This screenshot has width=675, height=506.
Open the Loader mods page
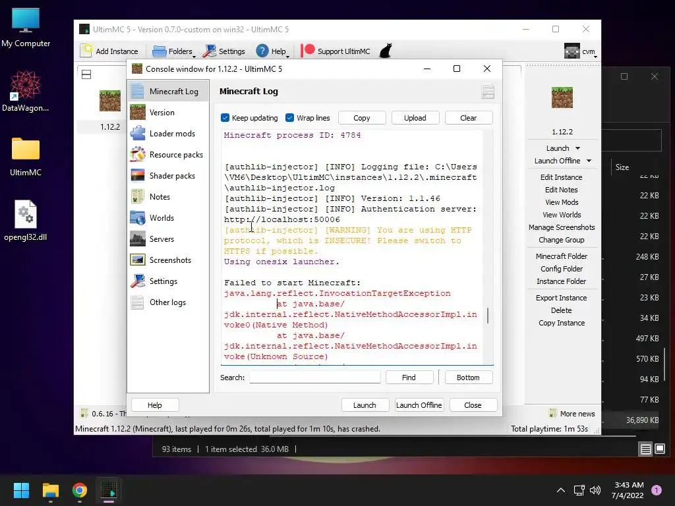(168, 133)
